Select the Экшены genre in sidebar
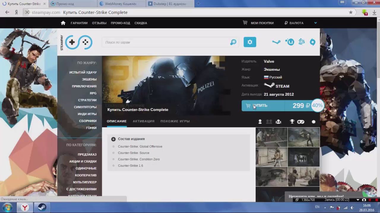 (89, 79)
